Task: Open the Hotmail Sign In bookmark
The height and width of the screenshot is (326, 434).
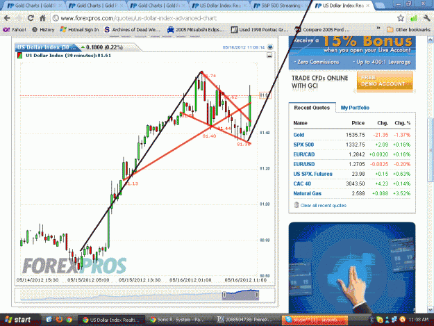Action: coord(79,30)
